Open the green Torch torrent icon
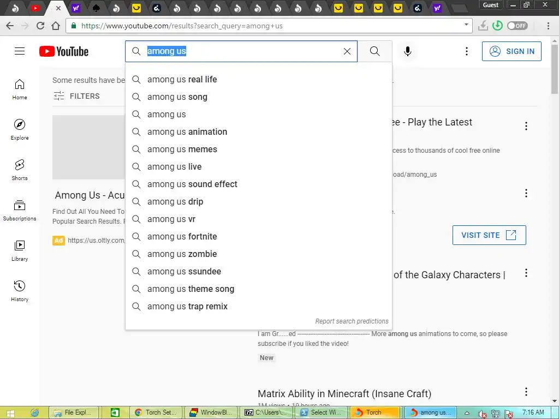The image size is (559, 419). click(x=497, y=26)
